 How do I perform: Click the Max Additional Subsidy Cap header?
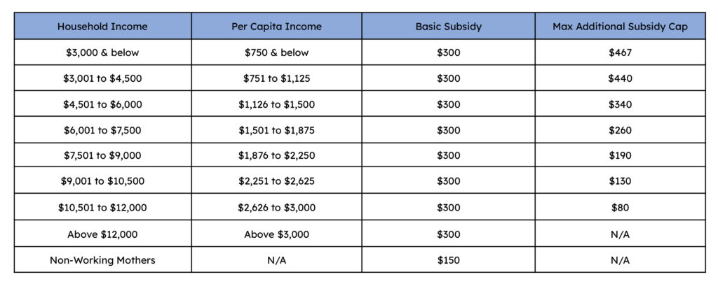click(x=620, y=27)
